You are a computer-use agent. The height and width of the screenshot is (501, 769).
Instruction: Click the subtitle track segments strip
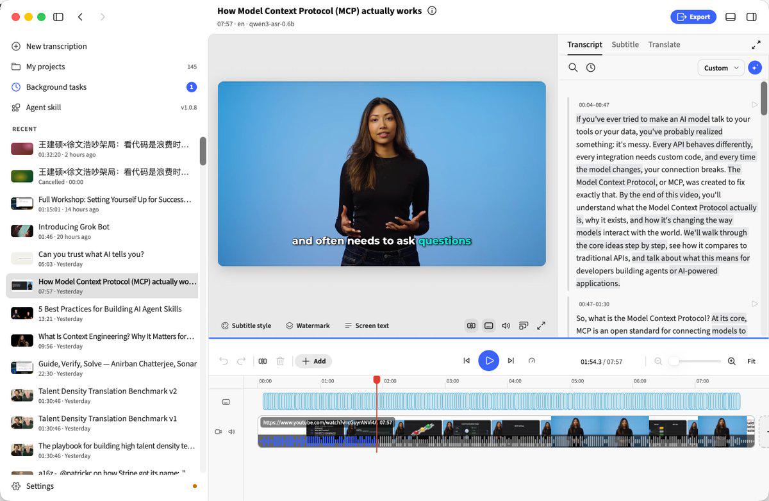tap(501, 402)
